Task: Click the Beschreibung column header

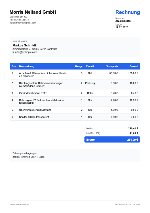Action: 27,66
